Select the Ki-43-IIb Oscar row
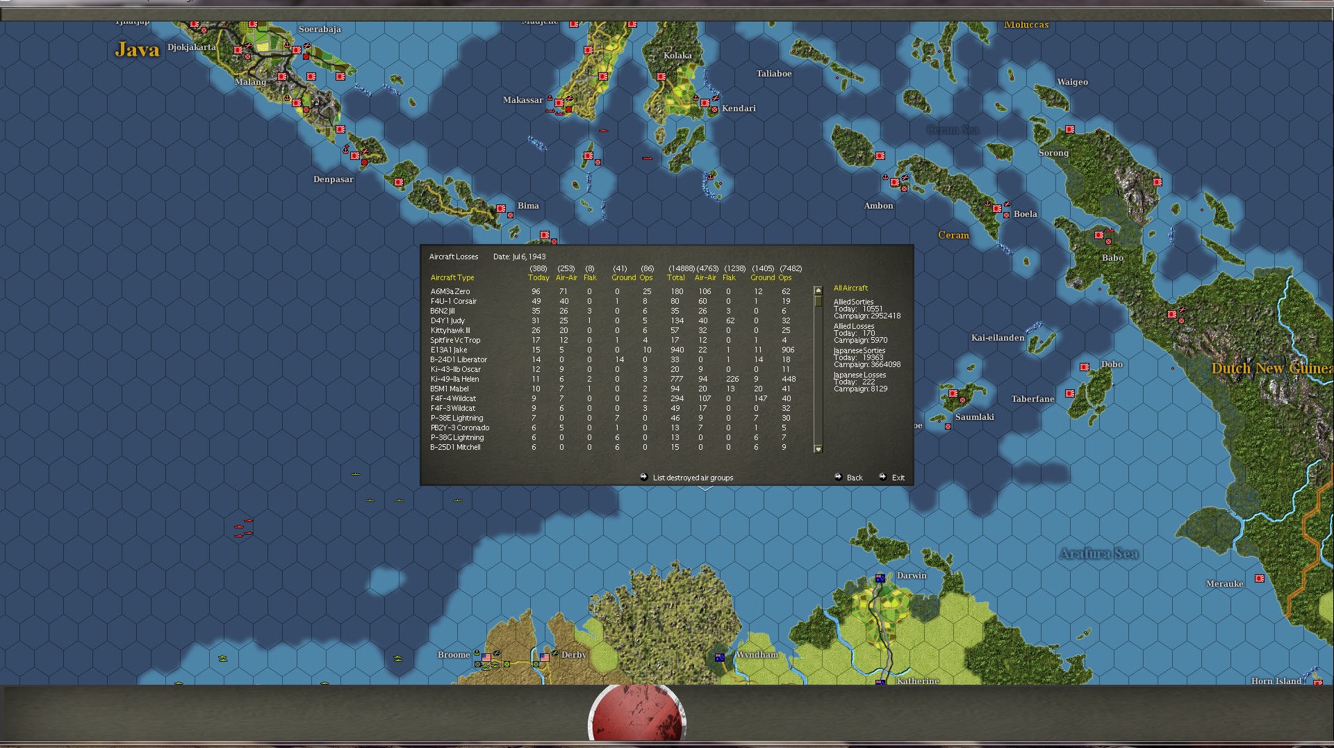The image size is (1334, 748). 611,369
